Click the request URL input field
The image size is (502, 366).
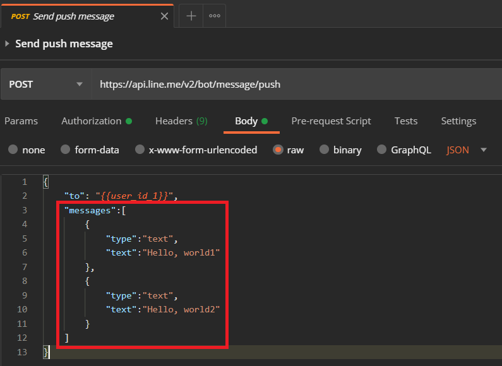coord(297,84)
